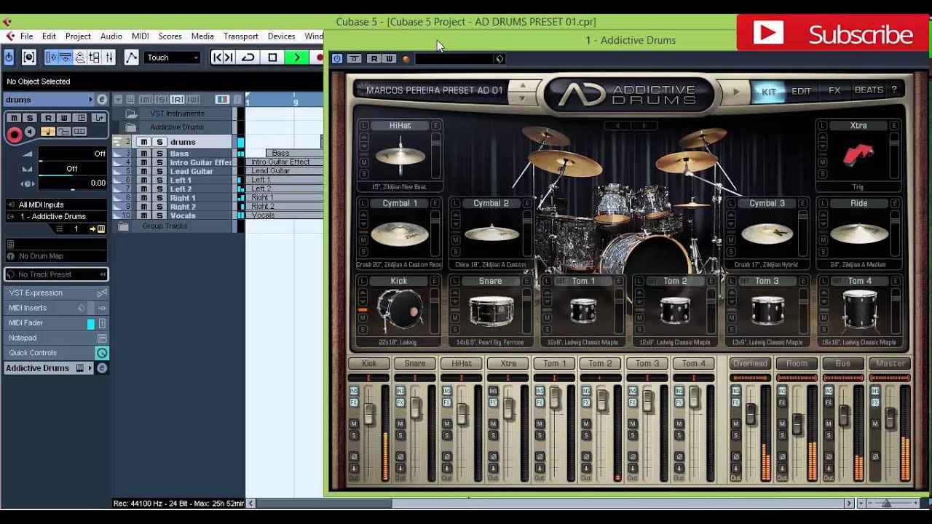Image resolution: width=932 pixels, height=524 pixels.
Task: Open the All MIDI Inputs routing dropdown
Action: click(x=56, y=205)
